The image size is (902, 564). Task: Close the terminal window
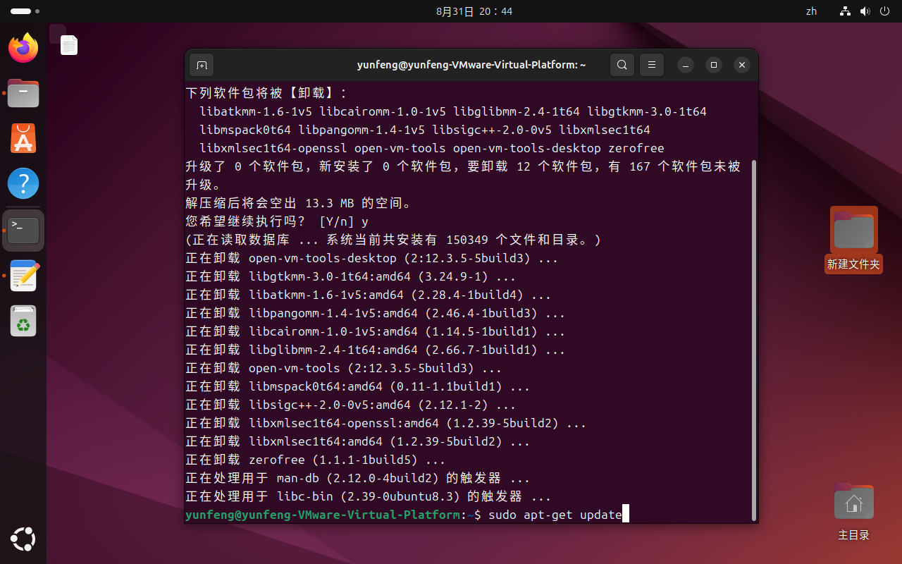[x=742, y=65]
